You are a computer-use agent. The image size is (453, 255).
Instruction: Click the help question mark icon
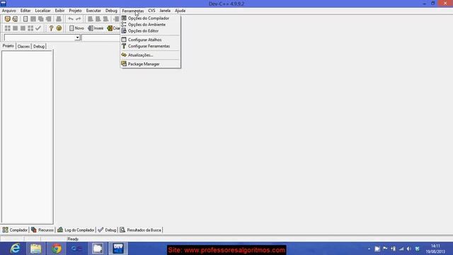coord(51,28)
